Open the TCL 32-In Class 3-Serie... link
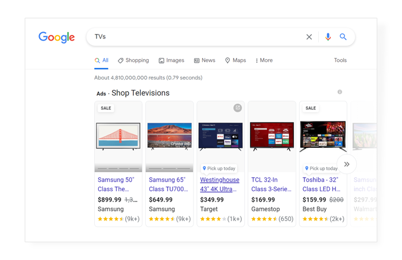Image resolution: width=402 pixels, height=260 pixels. pos(271,184)
